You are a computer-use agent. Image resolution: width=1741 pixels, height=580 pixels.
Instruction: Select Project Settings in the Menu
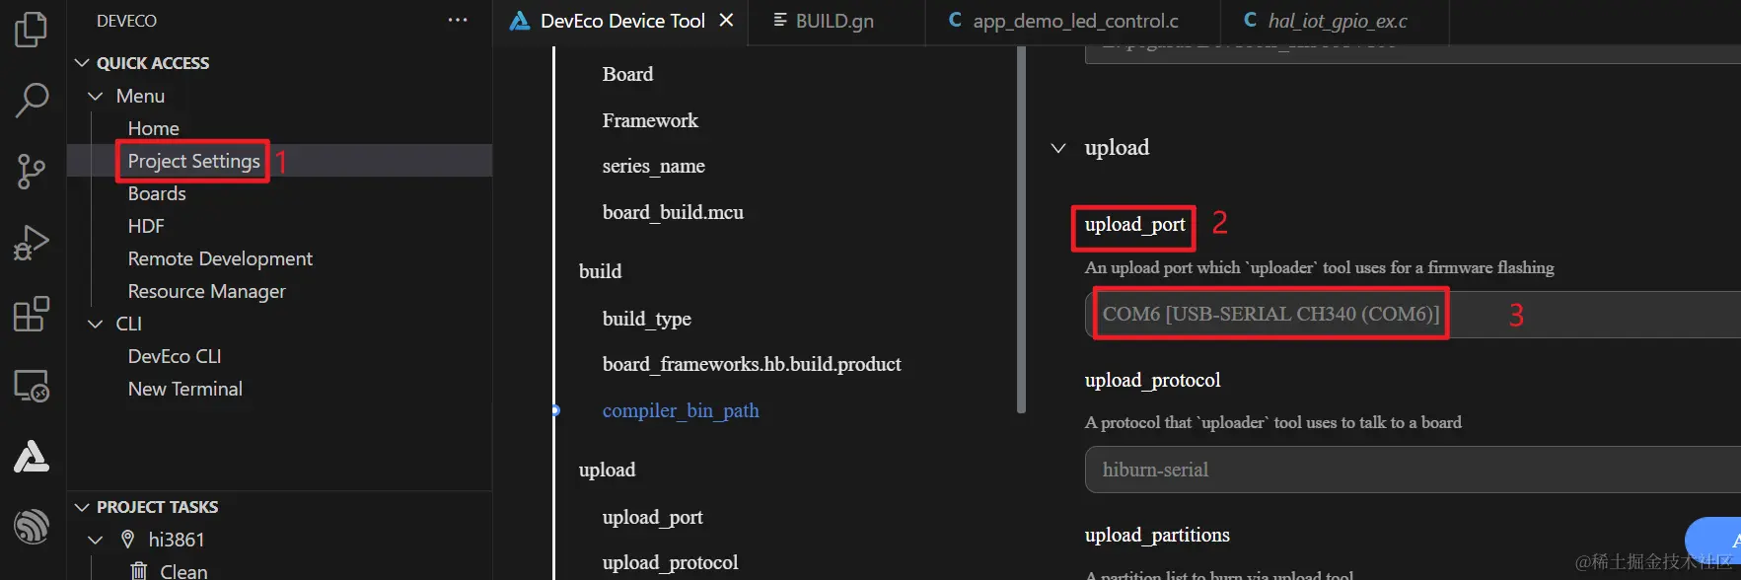pyautogui.click(x=194, y=161)
